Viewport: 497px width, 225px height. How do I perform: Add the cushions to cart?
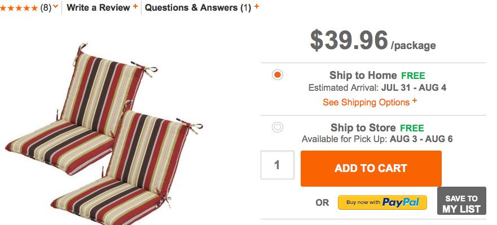(x=371, y=168)
